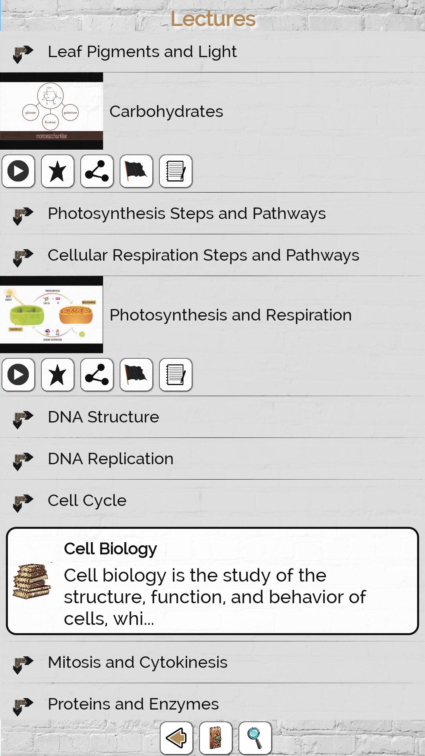
Task: Flag the Carbohydrates lecture
Action: tap(136, 171)
